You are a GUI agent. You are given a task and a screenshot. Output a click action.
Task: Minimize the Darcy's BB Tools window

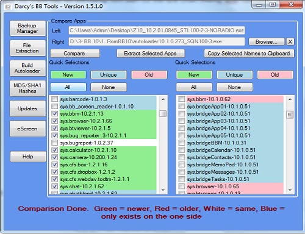[259, 4]
